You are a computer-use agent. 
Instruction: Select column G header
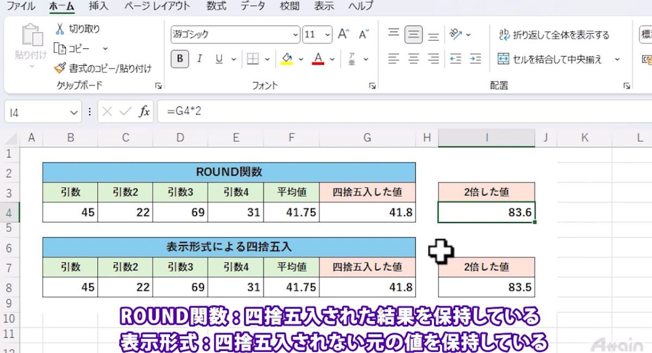pyautogui.click(x=367, y=138)
